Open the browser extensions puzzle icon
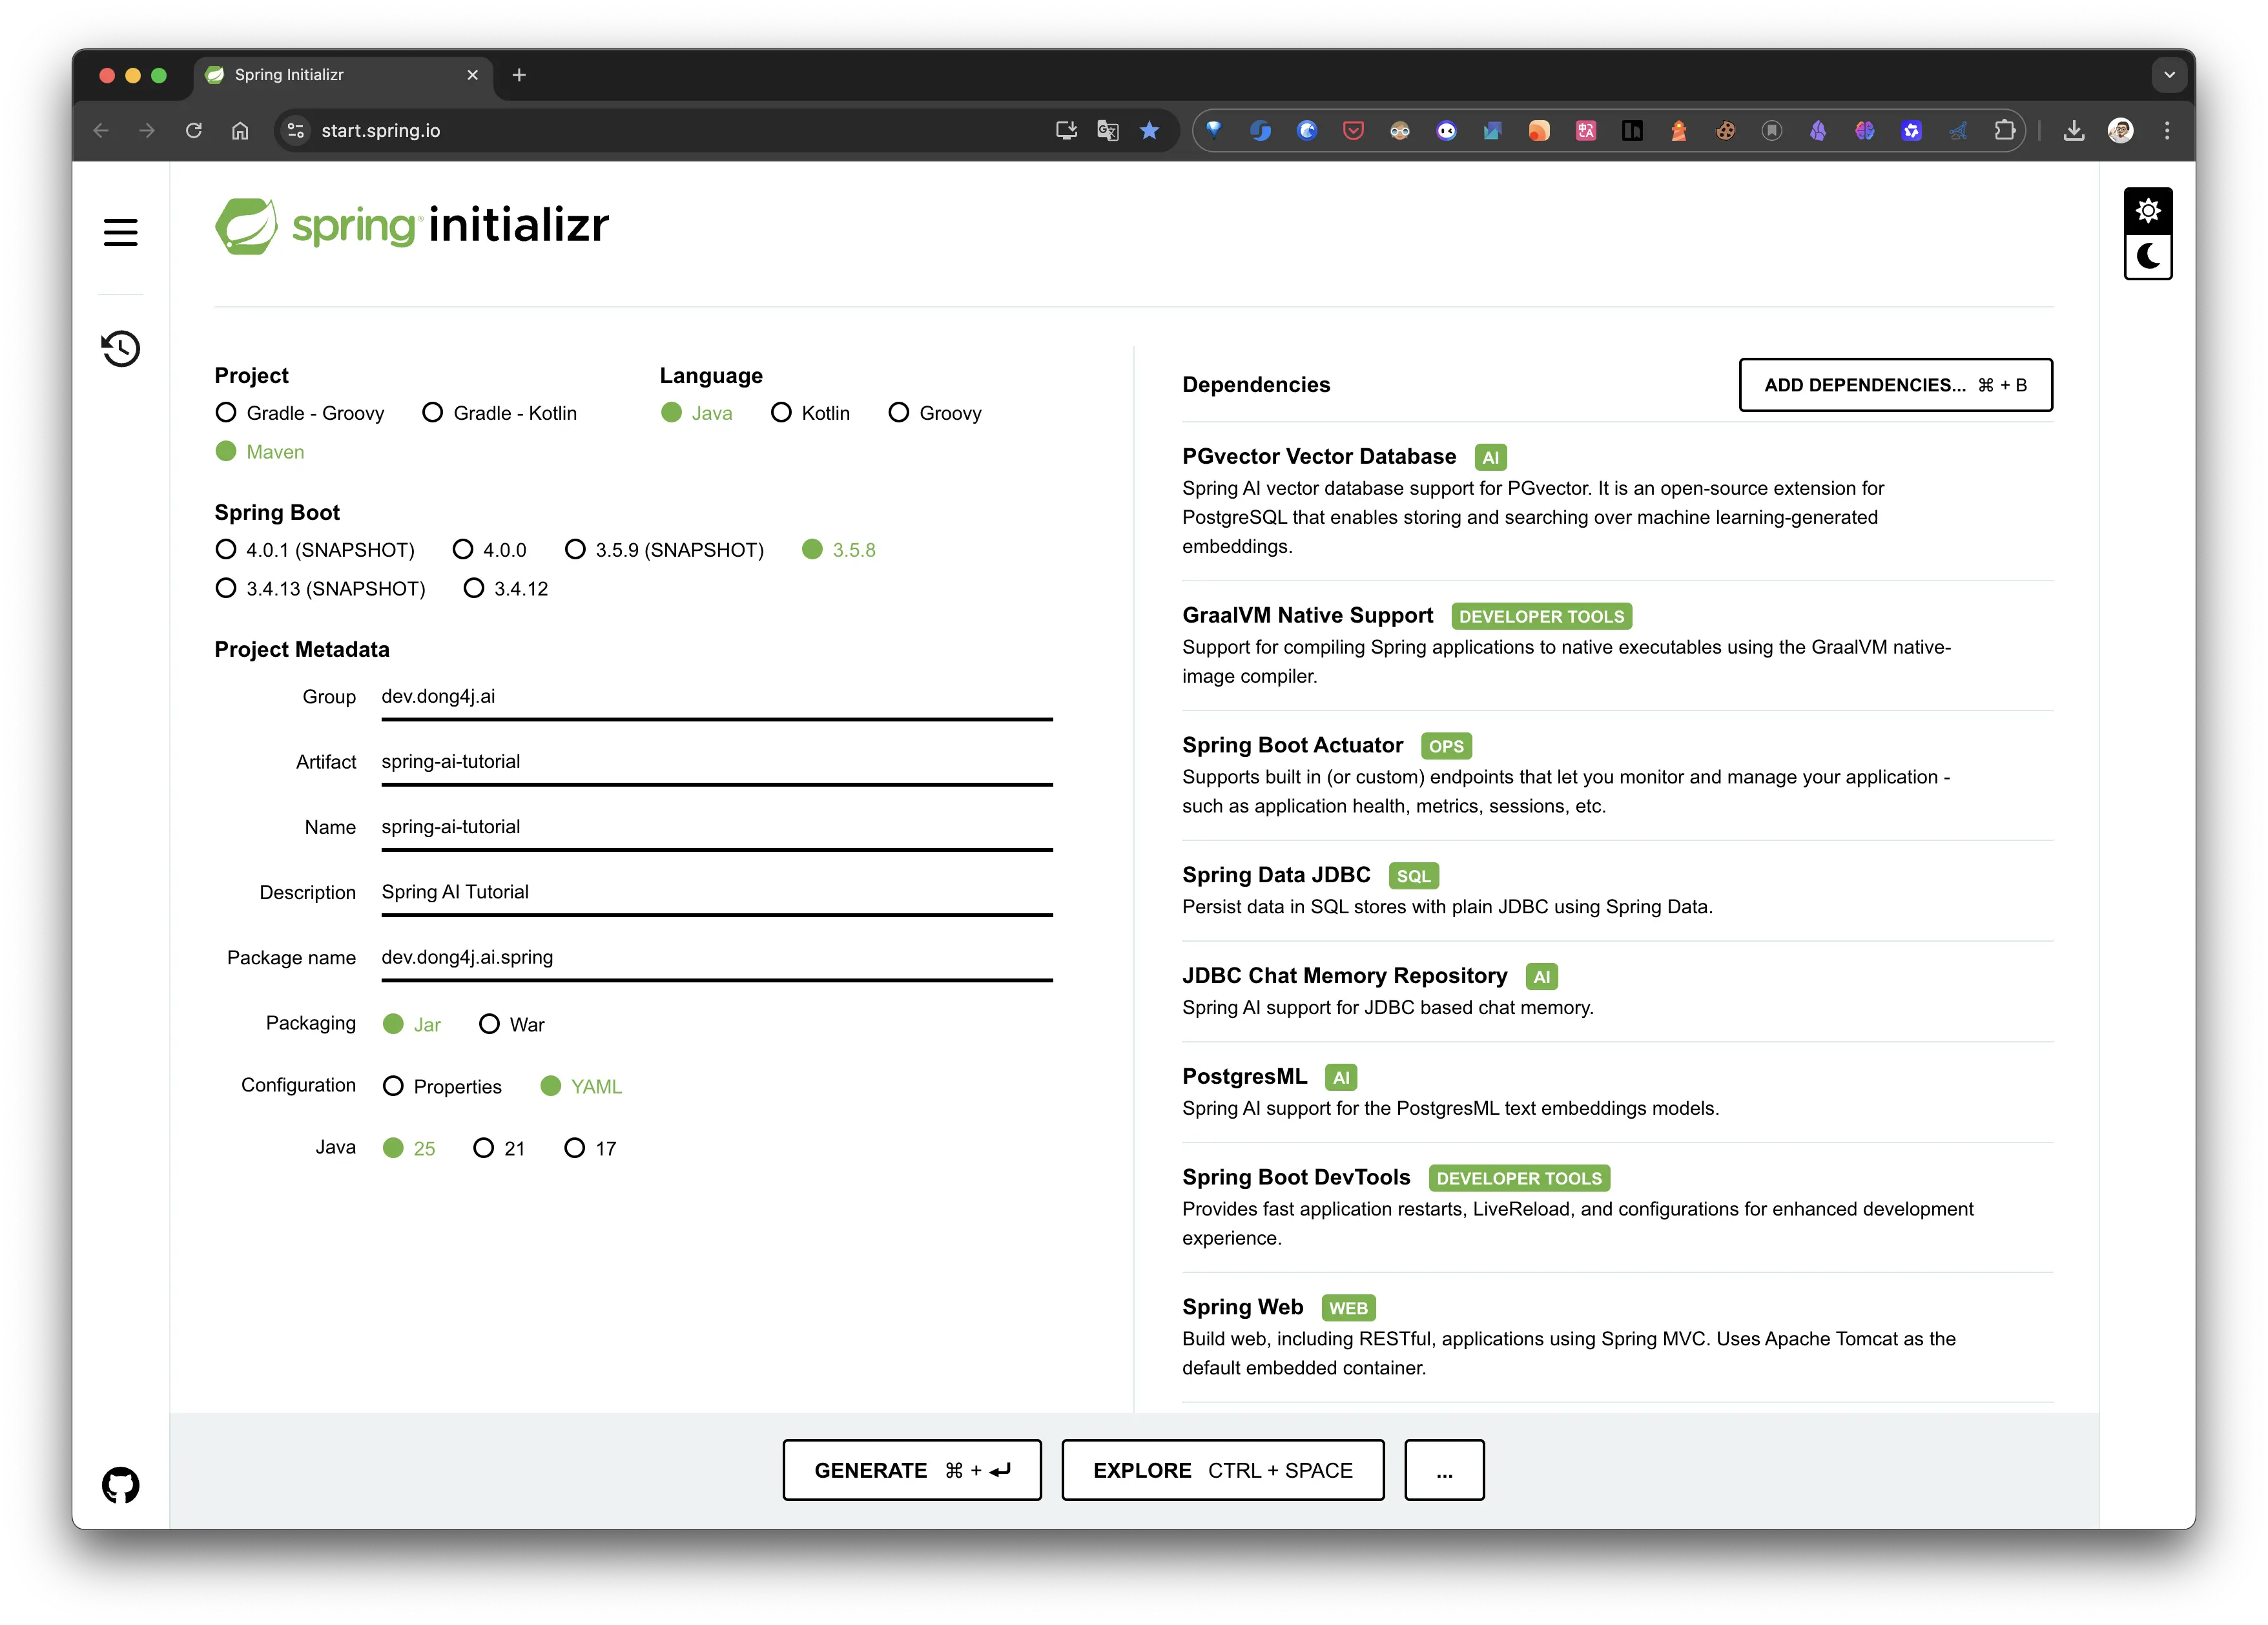This screenshot has width=2268, height=1625. (x=2004, y=130)
